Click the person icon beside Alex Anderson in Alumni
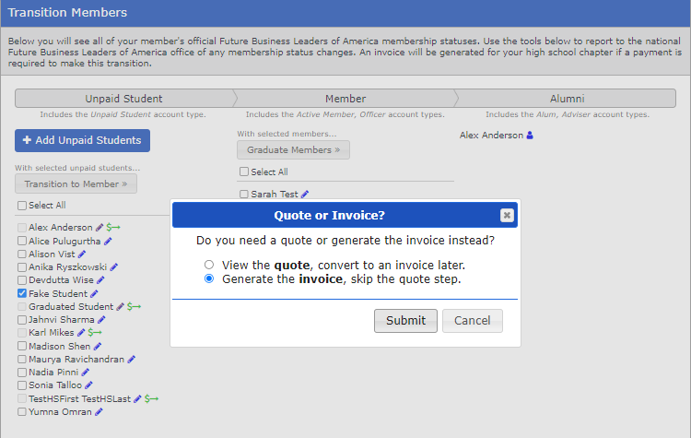Screen dimensions: 691x438 point(530,136)
